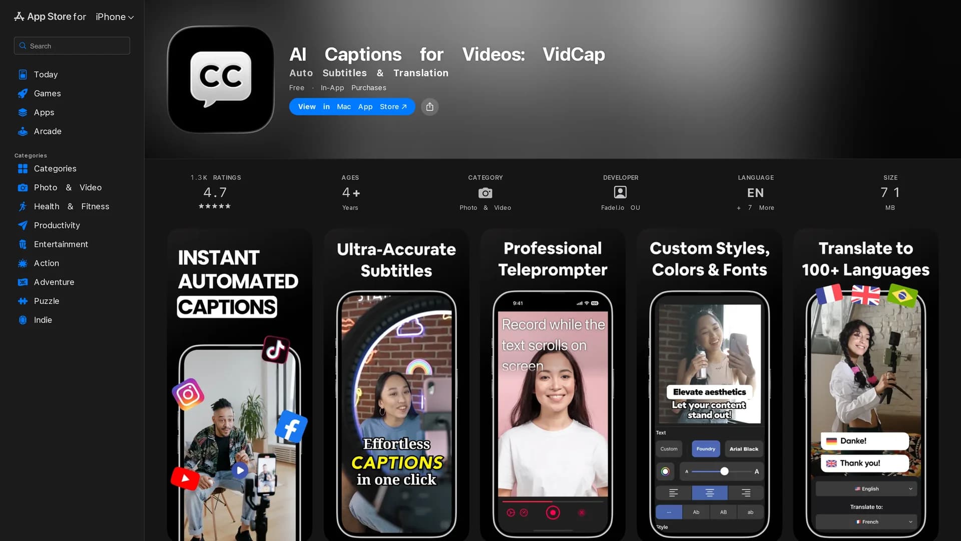
Task: Choose center text alignment in screenshot
Action: [x=710, y=493]
